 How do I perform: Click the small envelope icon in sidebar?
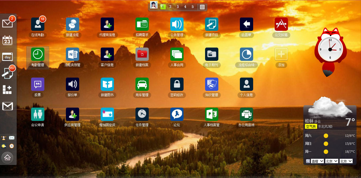click(x=12, y=138)
